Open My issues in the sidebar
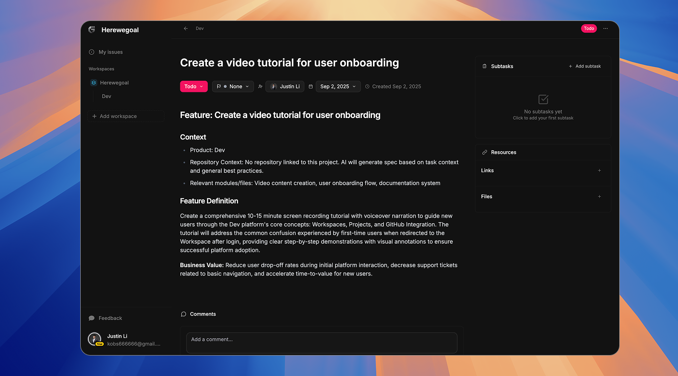Screen dimensions: 678x376 [110, 52]
